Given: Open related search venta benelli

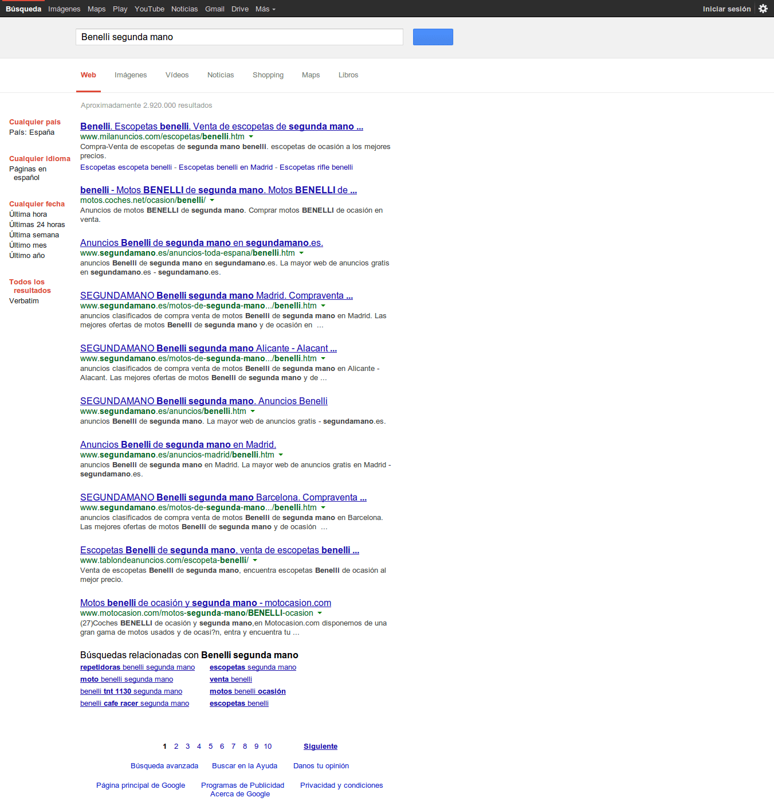Looking at the screenshot, I should point(231,679).
